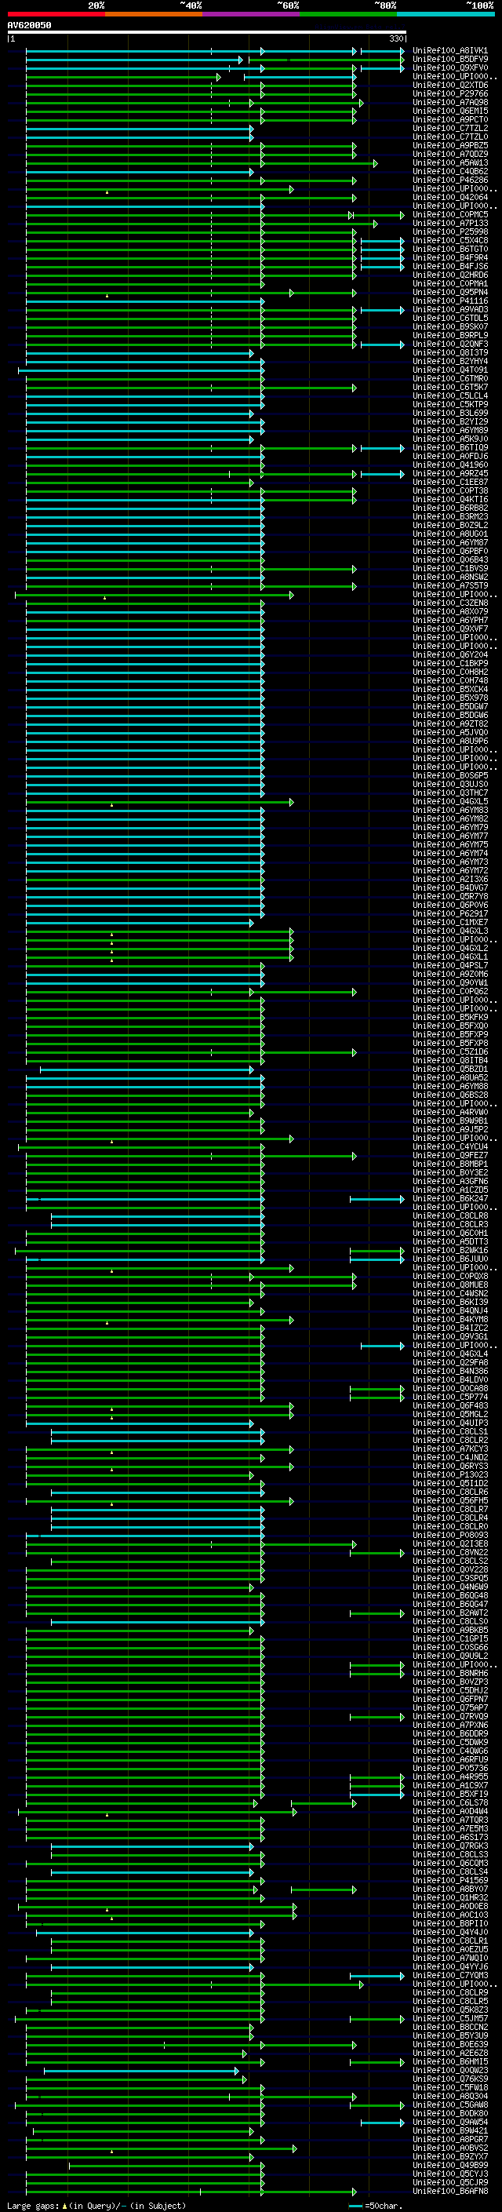The height and width of the screenshot is (2212, 502).
Task: Select label UniRef100_C4WSN2
Action: pos(449,1293)
